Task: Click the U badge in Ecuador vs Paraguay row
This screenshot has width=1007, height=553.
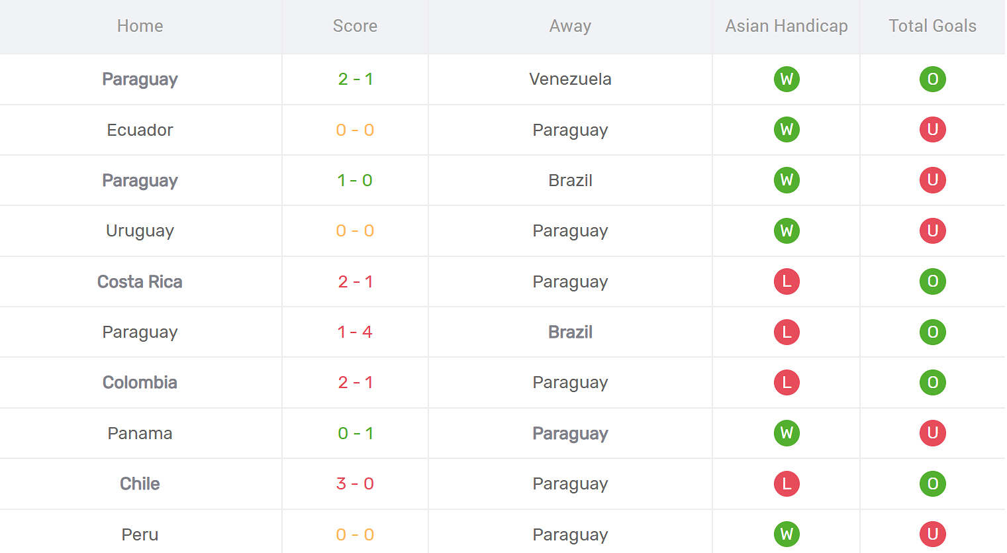Action: (x=932, y=130)
